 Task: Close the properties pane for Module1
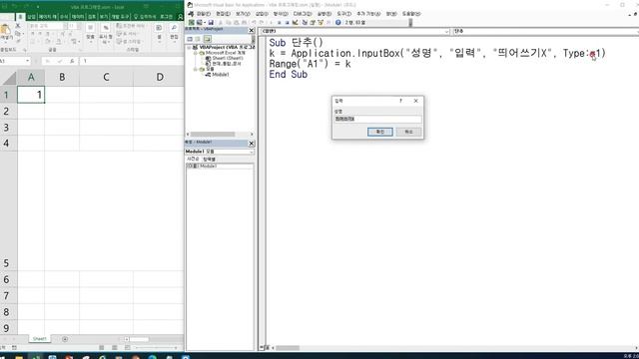(x=252, y=144)
